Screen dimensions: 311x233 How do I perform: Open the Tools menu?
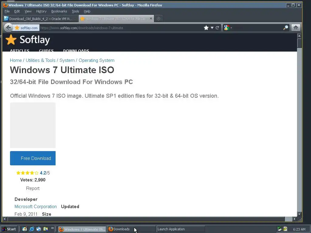click(75, 11)
